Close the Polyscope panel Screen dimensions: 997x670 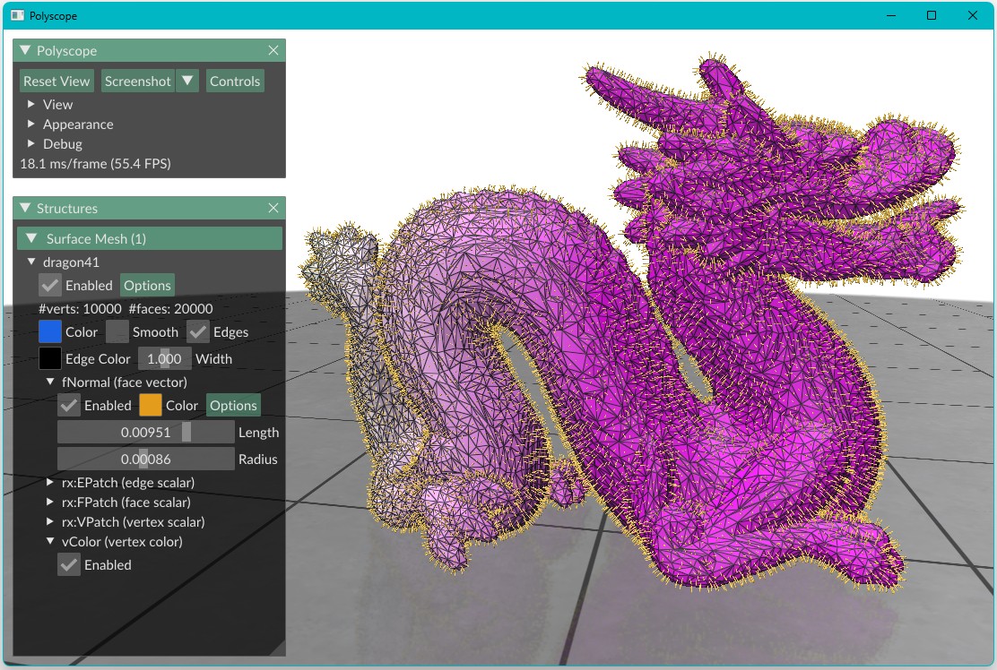click(273, 50)
